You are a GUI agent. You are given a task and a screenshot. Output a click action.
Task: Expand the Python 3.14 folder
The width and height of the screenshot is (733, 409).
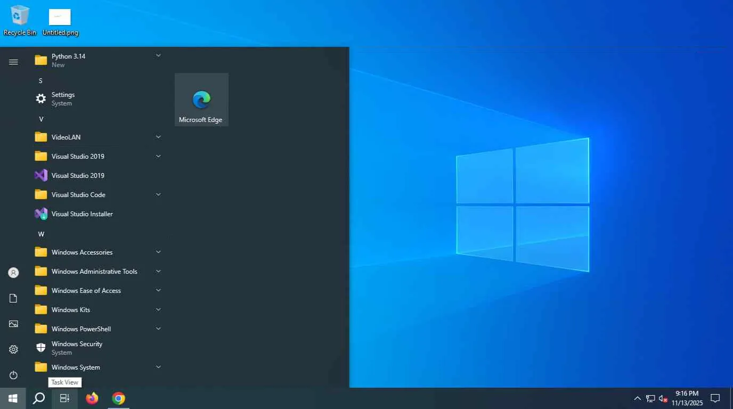99,60
